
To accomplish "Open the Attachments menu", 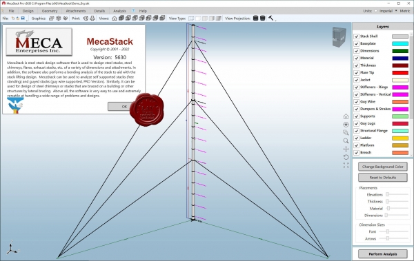I will (x=76, y=11).
